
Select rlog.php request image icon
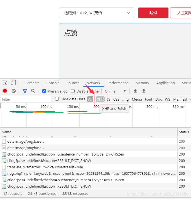pyautogui.click(x=4, y=173)
